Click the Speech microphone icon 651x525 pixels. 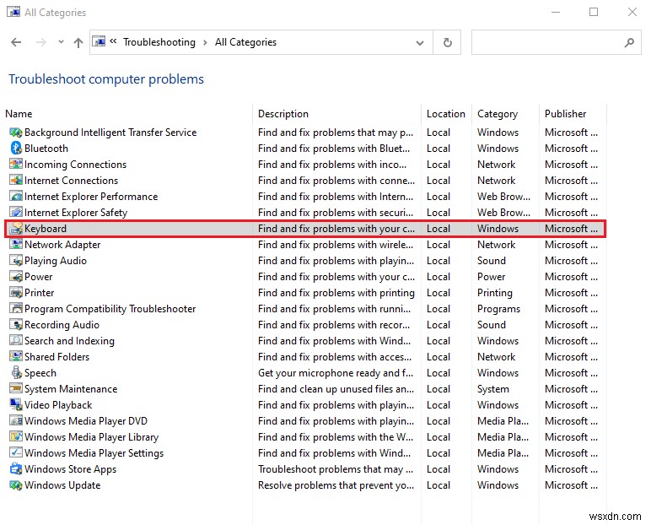16,373
